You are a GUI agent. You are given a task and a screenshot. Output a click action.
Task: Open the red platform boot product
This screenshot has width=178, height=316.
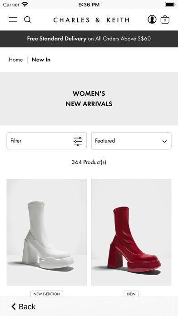131,232
